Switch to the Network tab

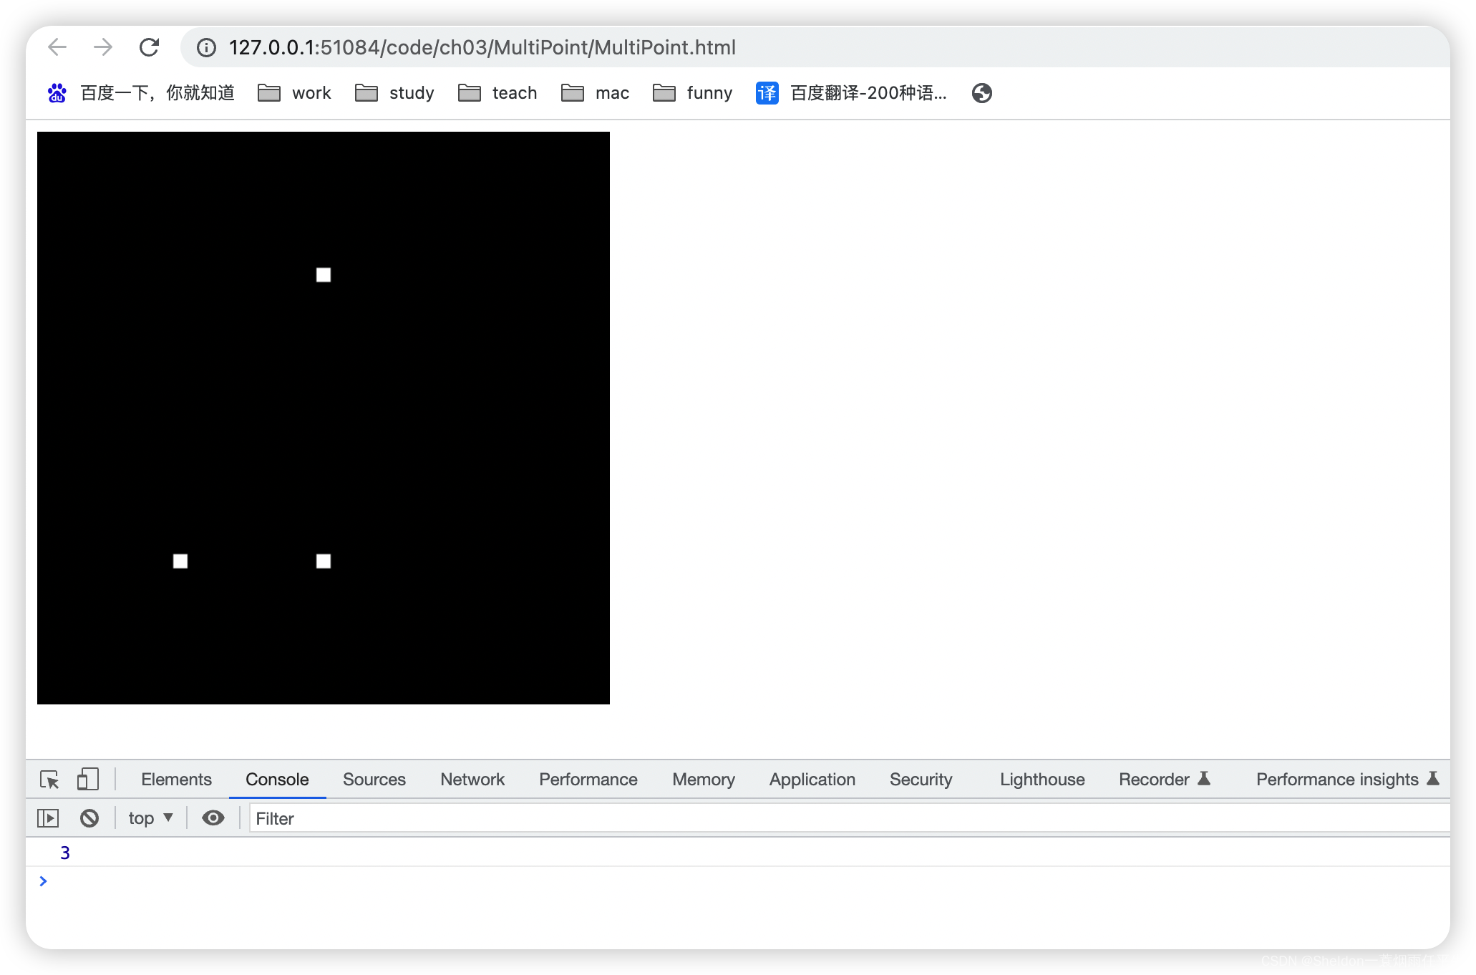(472, 780)
